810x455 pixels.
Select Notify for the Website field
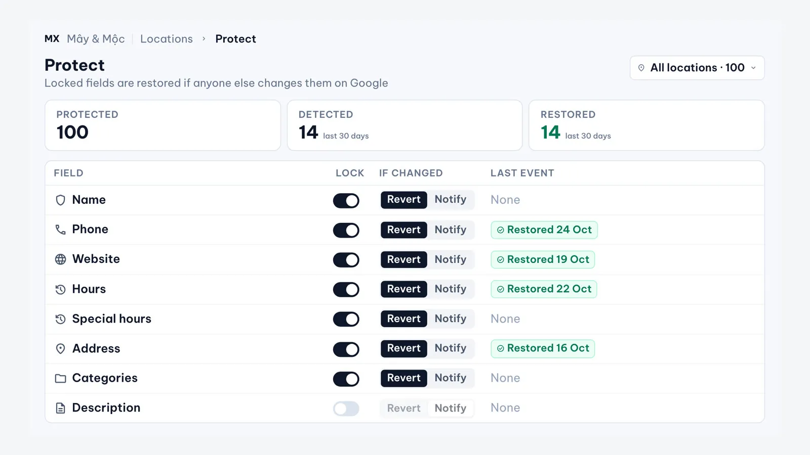[451, 259]
